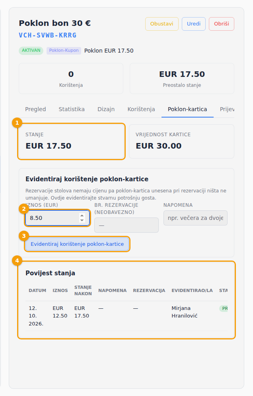This screenshot has width=253, height=396.
Task: Click the AKTIVAN status badge
Action: click(x=31, y=51)
